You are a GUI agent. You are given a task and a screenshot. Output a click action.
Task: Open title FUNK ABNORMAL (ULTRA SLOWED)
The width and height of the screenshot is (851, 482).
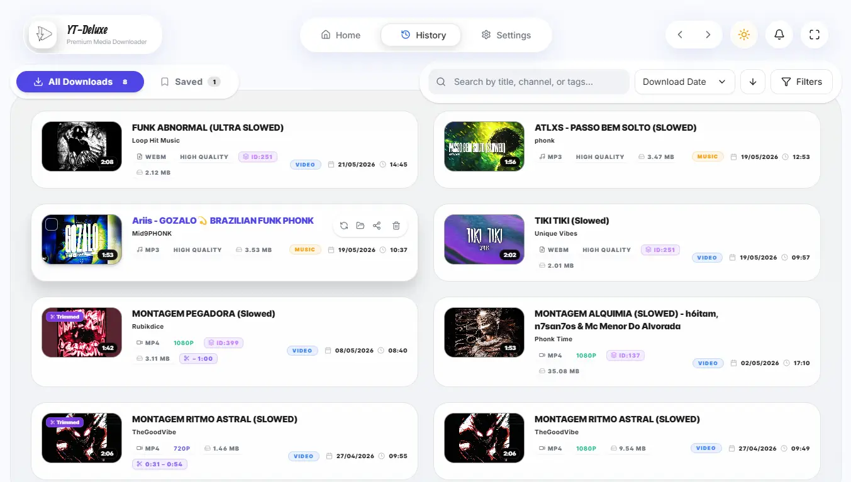click(208, 128)
